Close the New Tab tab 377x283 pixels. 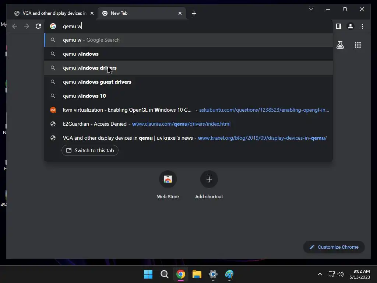(x=180, y=13)
